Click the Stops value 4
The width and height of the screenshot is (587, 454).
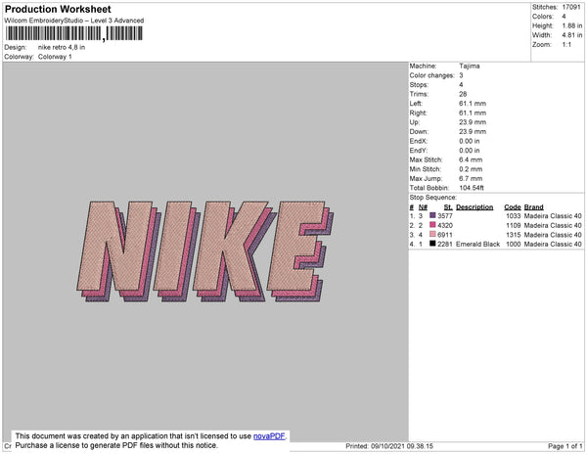461,84
